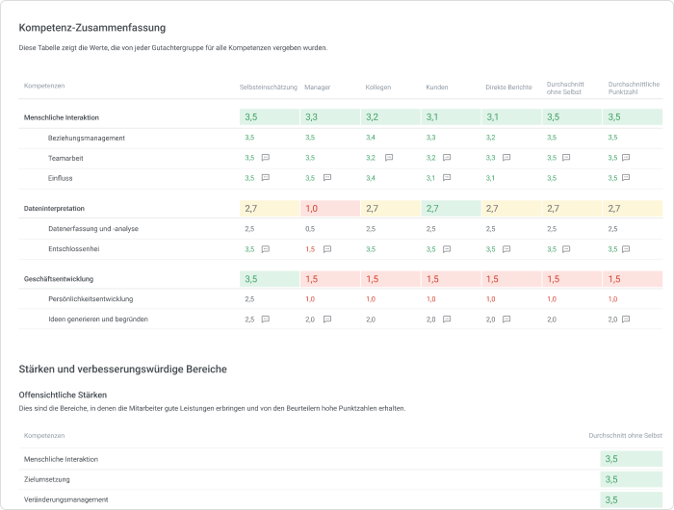Click the Offensichtliche Stärken subheading
Screen dimensions: 674x510
(63, 395)
